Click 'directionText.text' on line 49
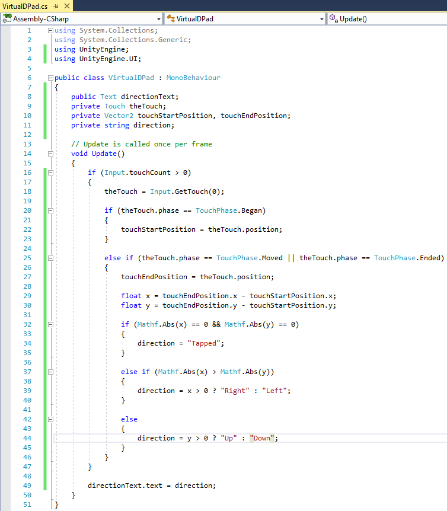Viewport: 447px width, 511px height. [124, 486]
